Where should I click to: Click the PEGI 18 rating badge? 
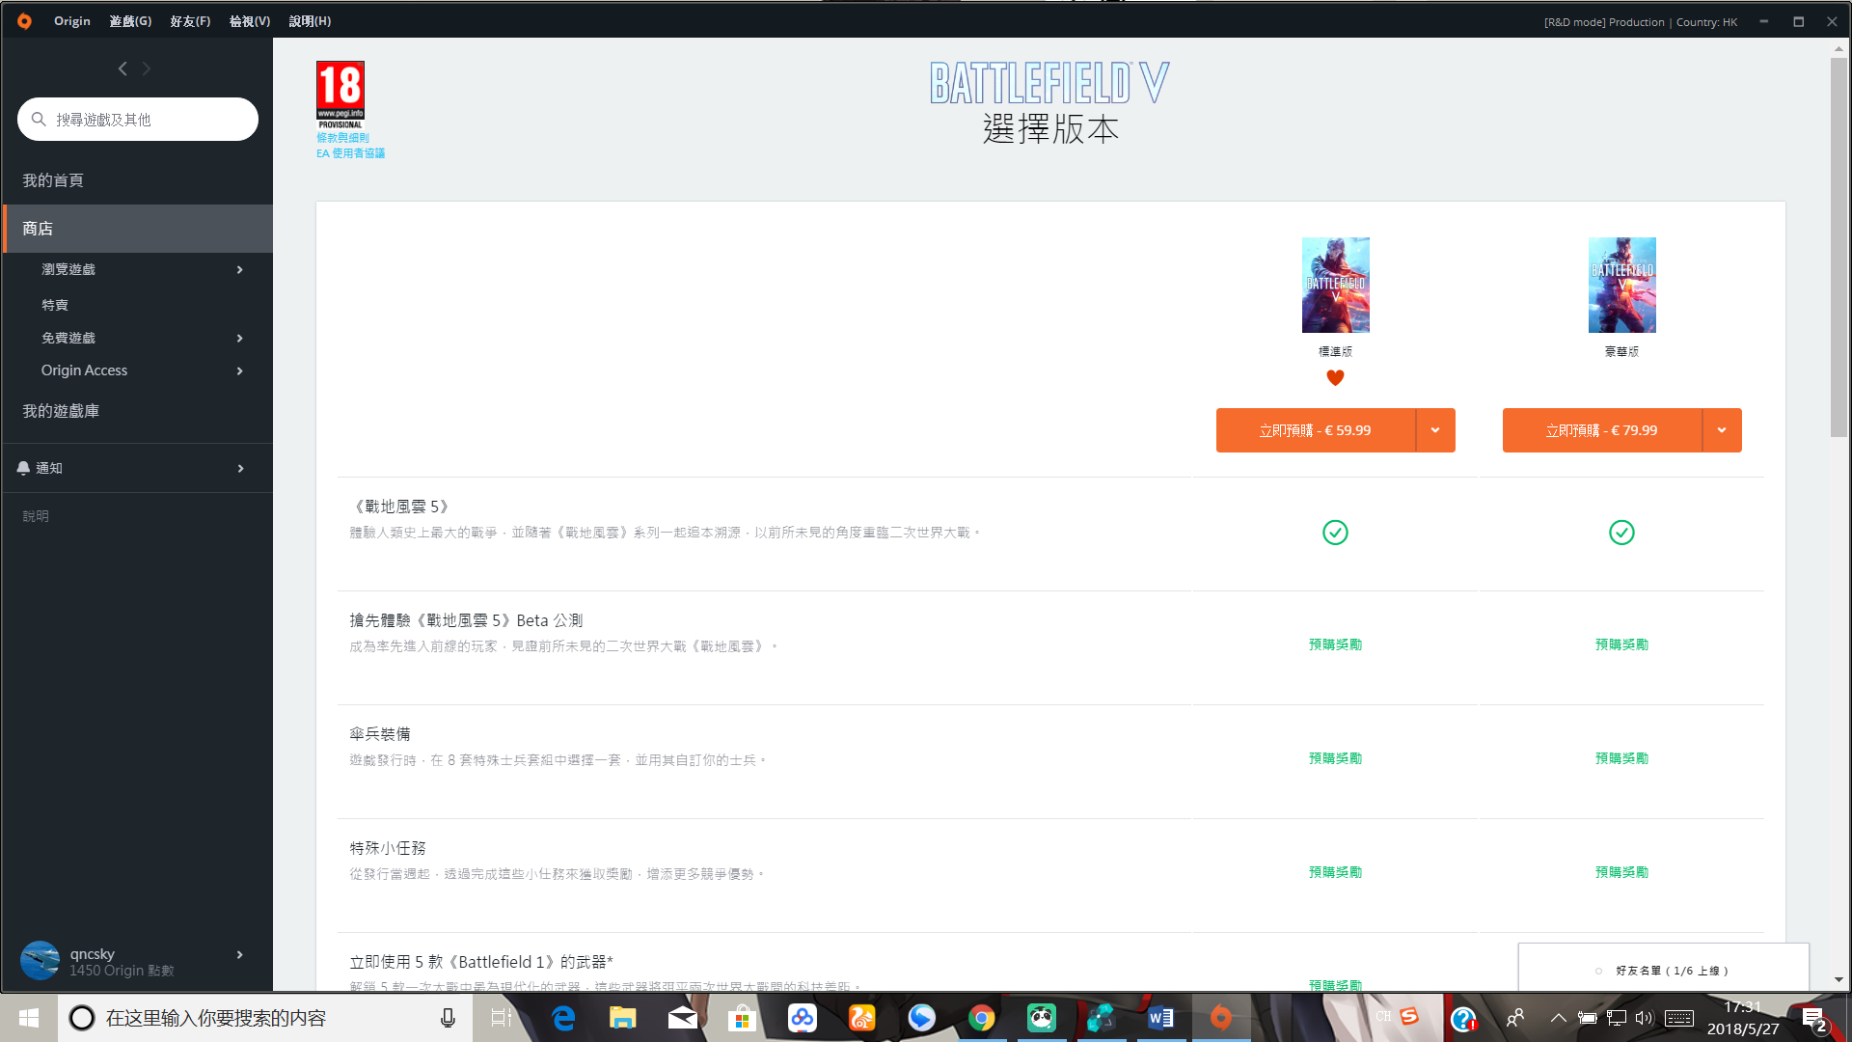(340, 95)
